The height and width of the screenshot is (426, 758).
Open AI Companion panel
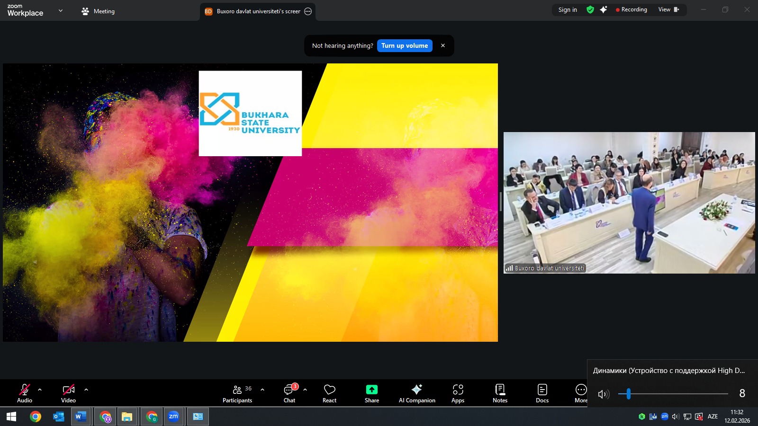pos(416,393)
